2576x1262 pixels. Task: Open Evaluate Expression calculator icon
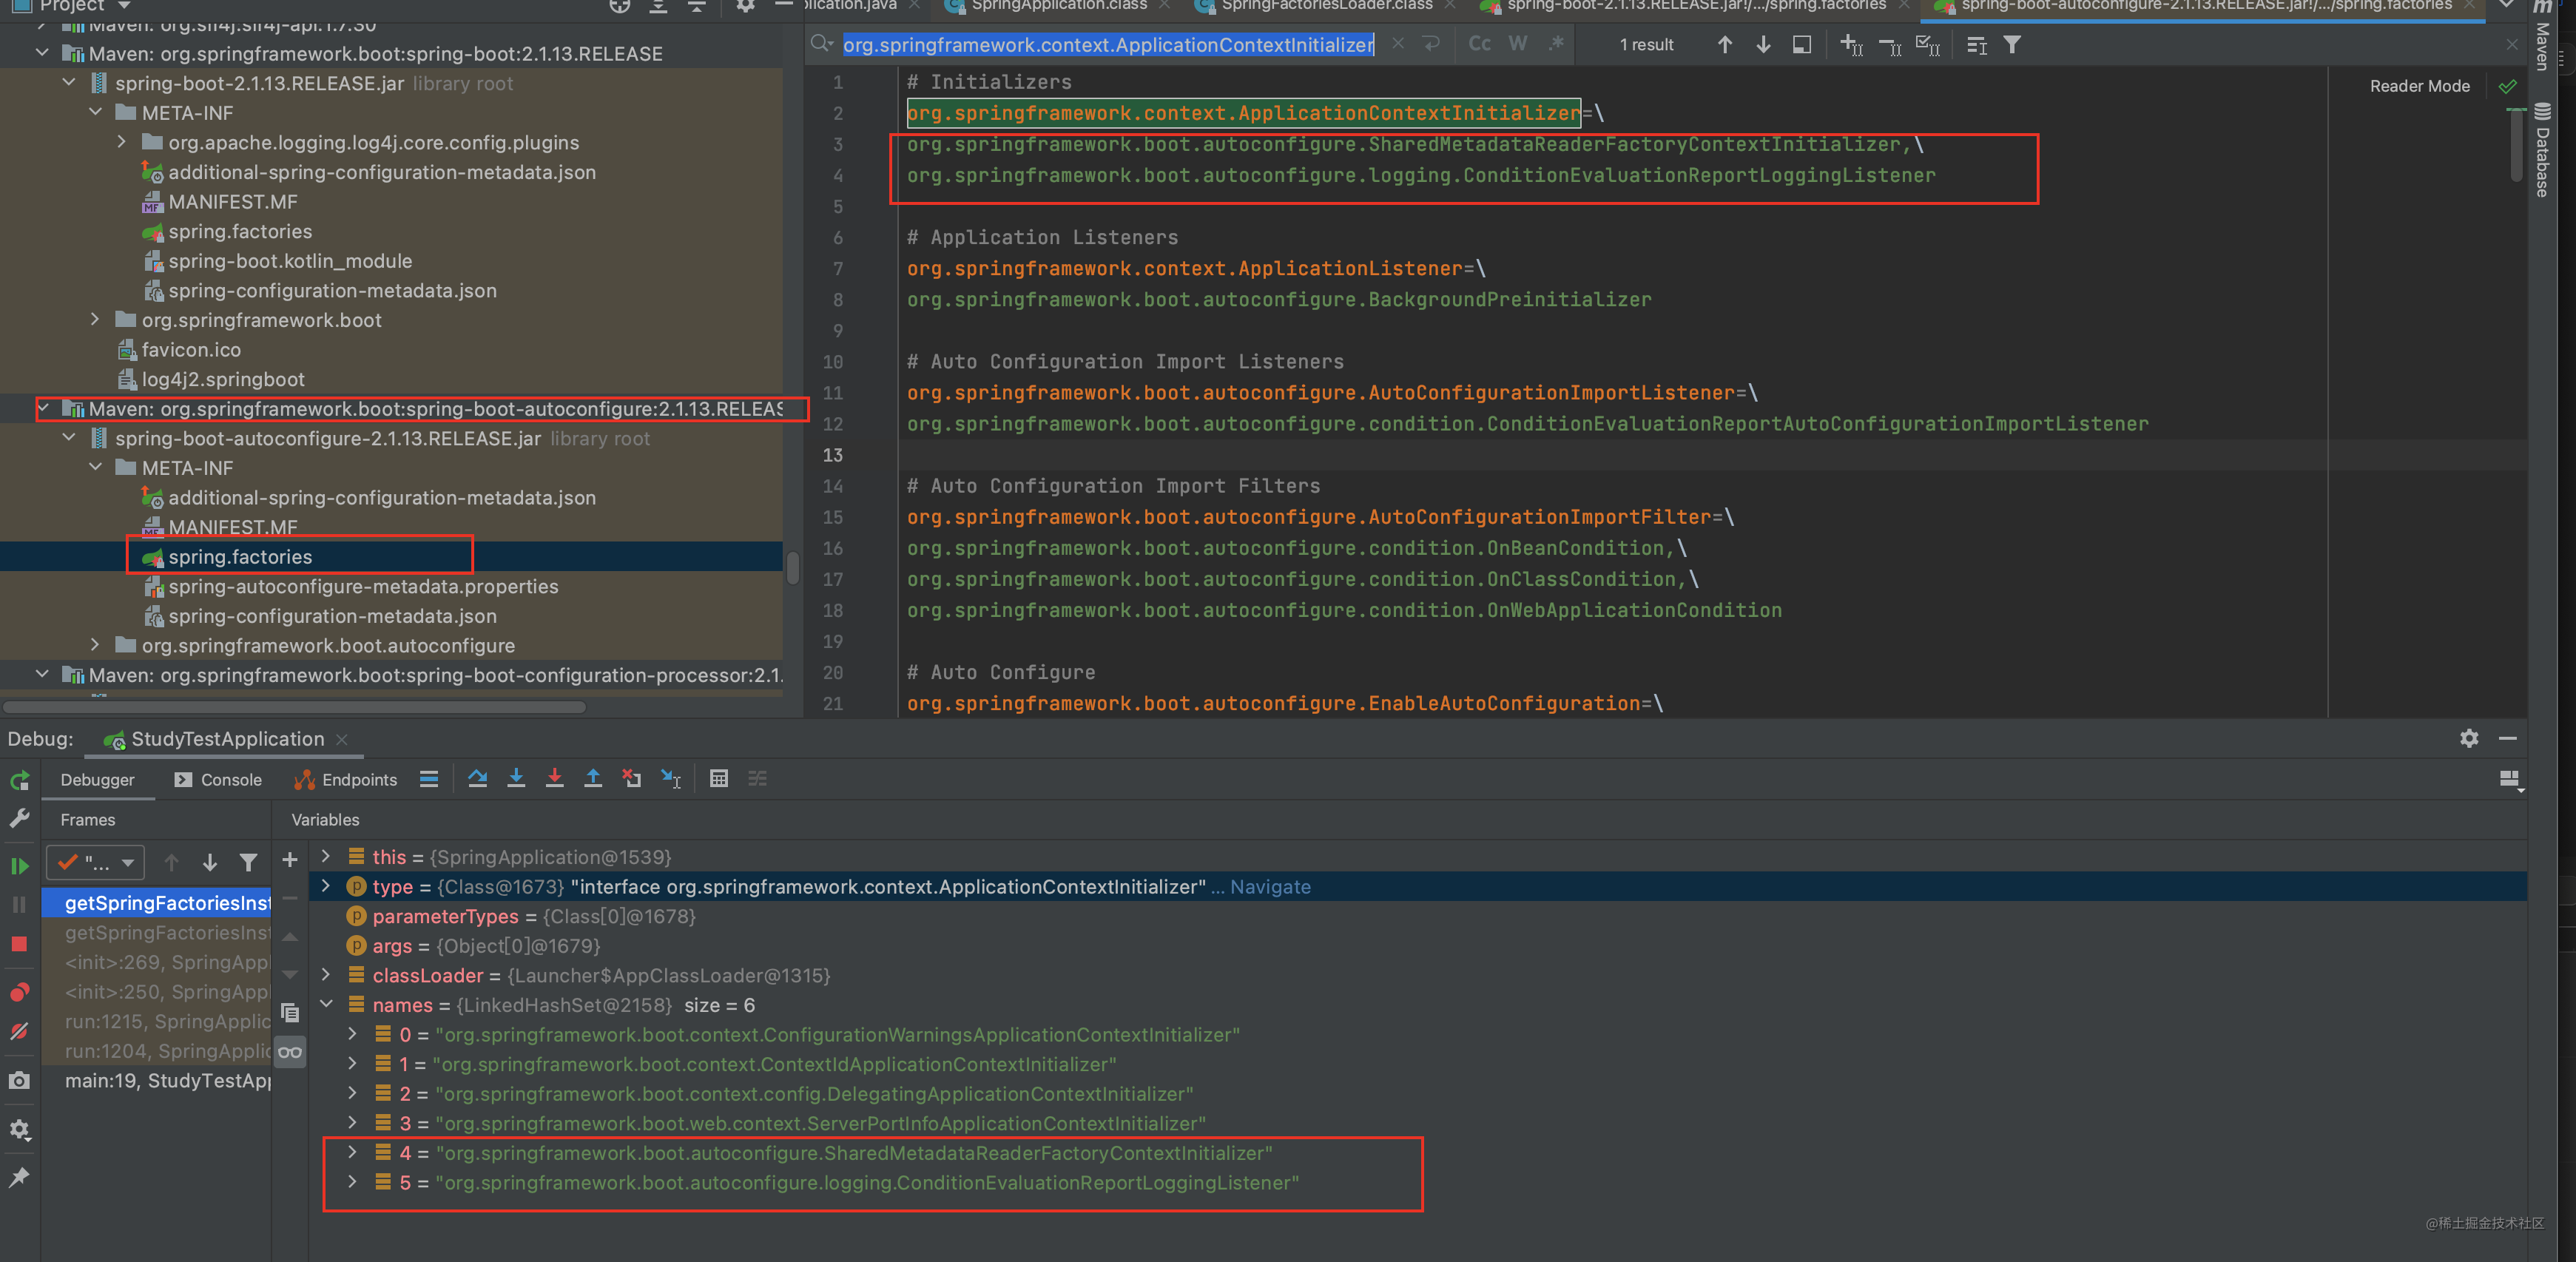point(719,779)
